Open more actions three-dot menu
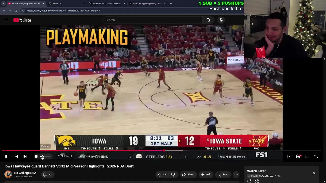This screenshot has height=183, width=326. (236, 174)
